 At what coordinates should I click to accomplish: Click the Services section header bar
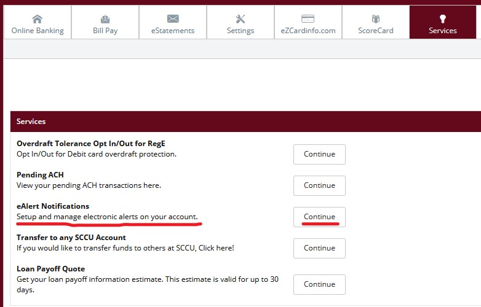[x=245, y=122]
